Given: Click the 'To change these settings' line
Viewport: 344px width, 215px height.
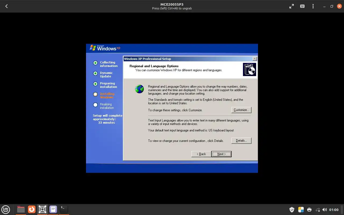Looking at the screenshot, I should [175, 110].
